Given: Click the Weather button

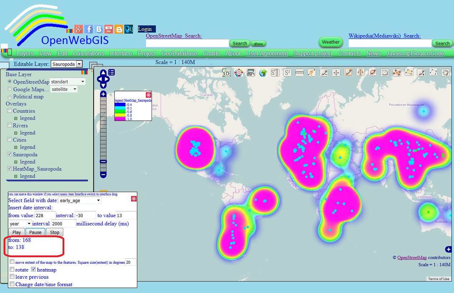Looking at the screenshot, I should tap(330, 42).
